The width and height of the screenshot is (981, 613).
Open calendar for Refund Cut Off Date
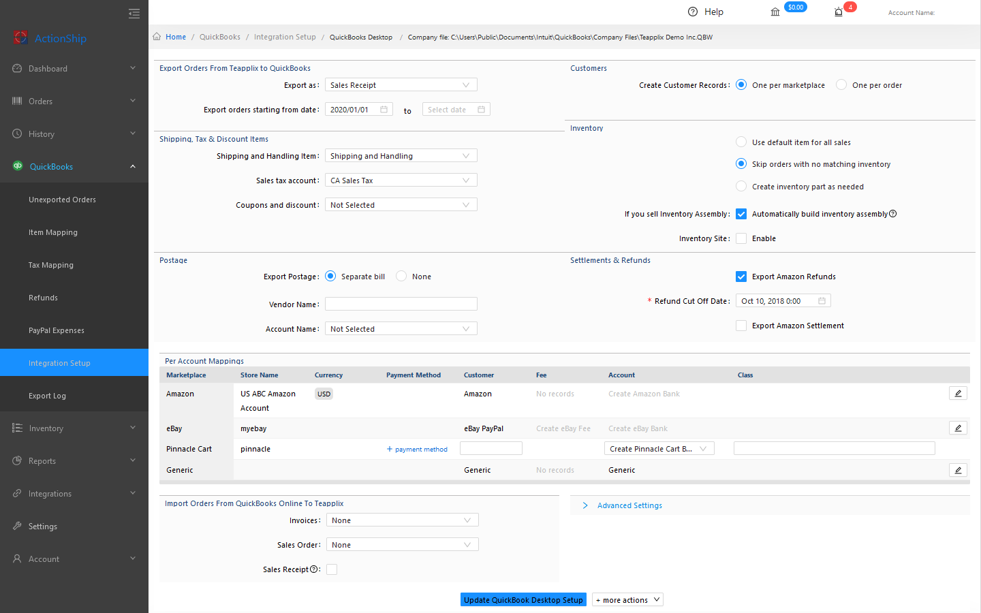[x=822, y=301]
